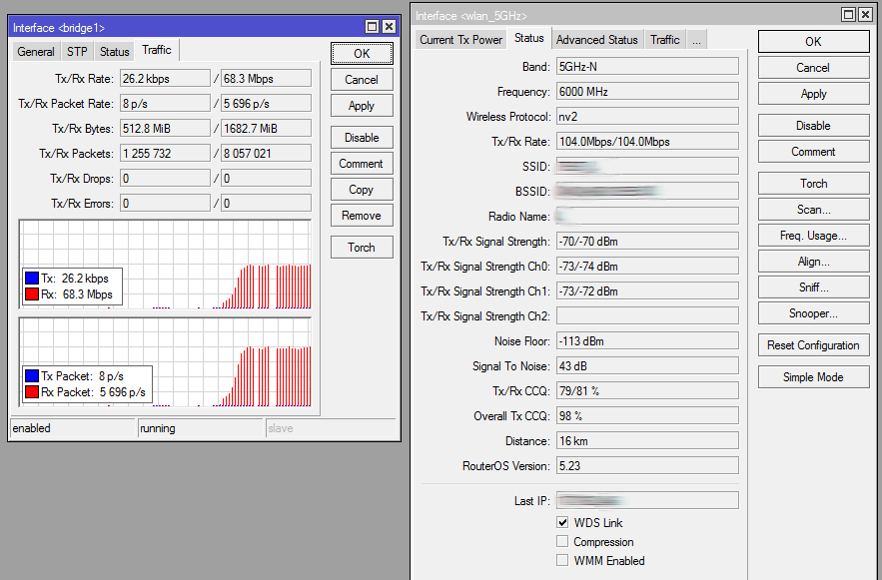Click the blue Tx color swatch in legend
The width and height of the screenshot is (882, 580).
tap(33, 279)
